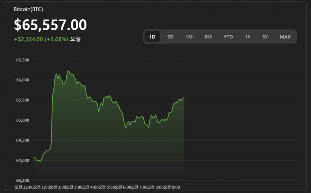View the 1Y chart range
This screenshot has height=193, width=311.
tap(247, 37)
